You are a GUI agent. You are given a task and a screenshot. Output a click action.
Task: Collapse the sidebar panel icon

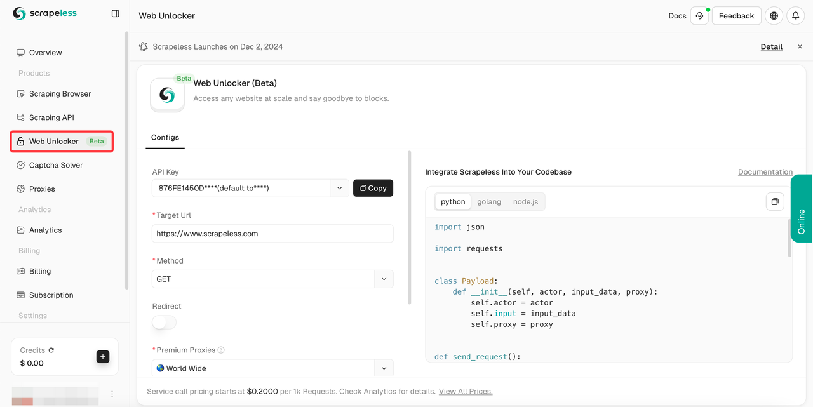click(x=115, y=13)
